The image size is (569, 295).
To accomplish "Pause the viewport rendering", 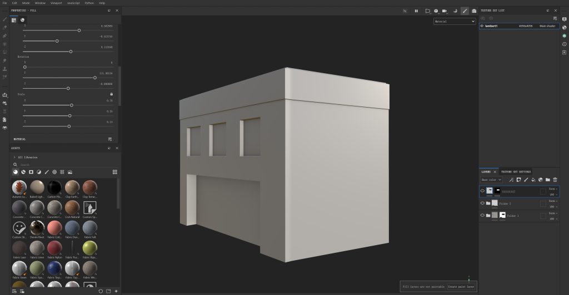I will click(x=416, y=11).
